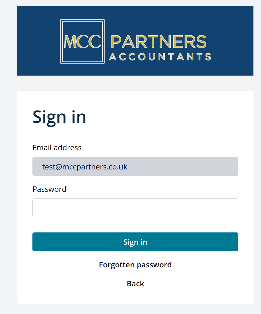Click the blue banner left of the MCC logo
261x314 pixels.
click(x=39, y=41)
